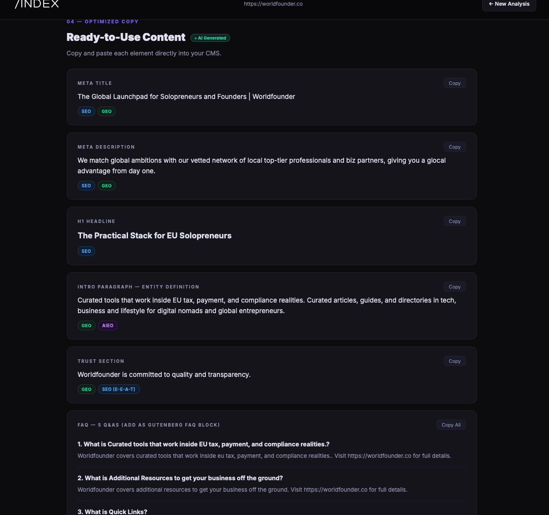Select the SEO tag under Meta Title
Viewport: 549px width, 515px height.
[x=86, y=111]
